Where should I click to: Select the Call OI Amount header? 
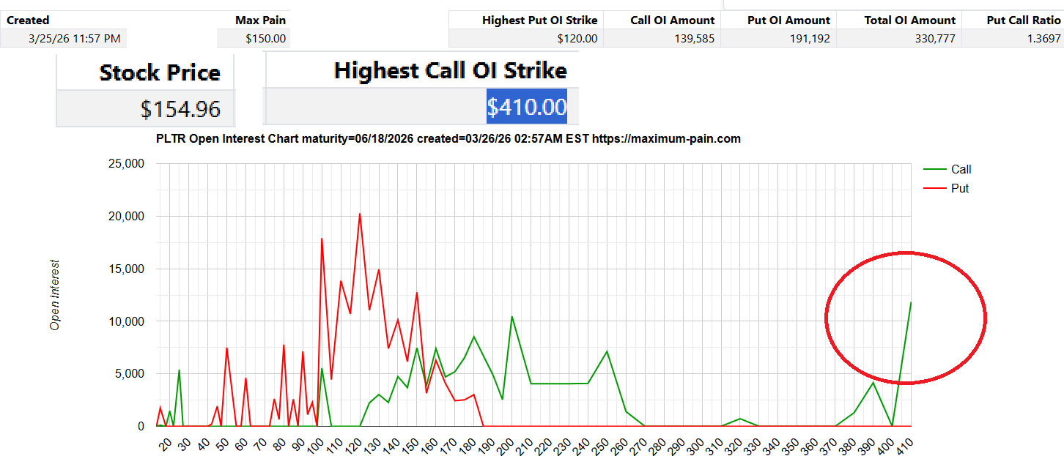662,20
